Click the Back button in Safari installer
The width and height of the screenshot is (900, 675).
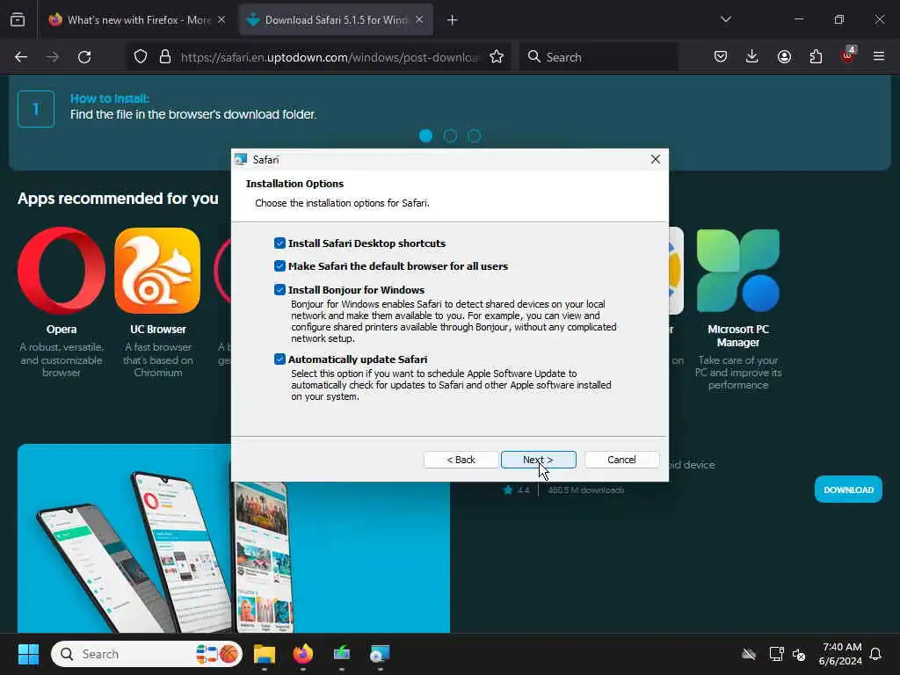(461, 460)
